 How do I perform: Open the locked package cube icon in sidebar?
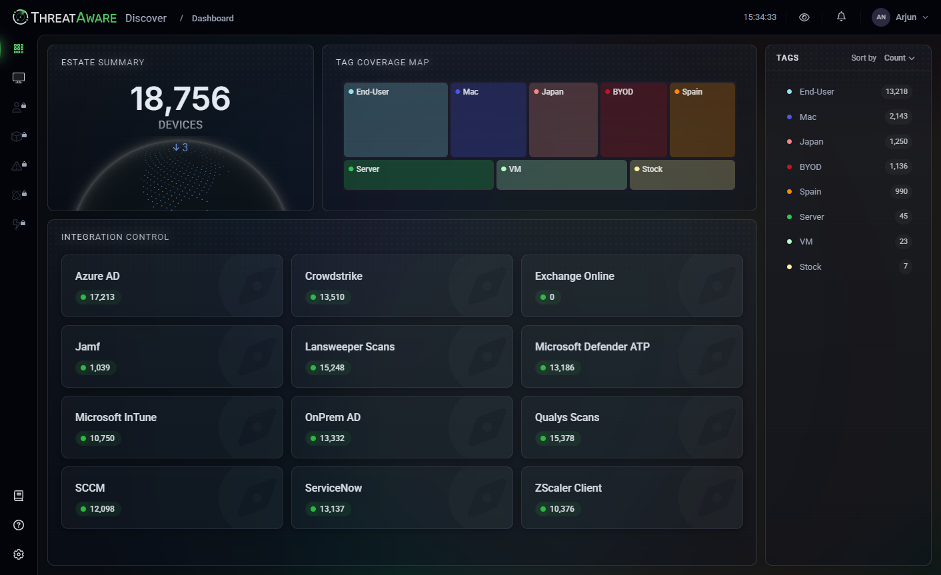(x=19, y=137)
